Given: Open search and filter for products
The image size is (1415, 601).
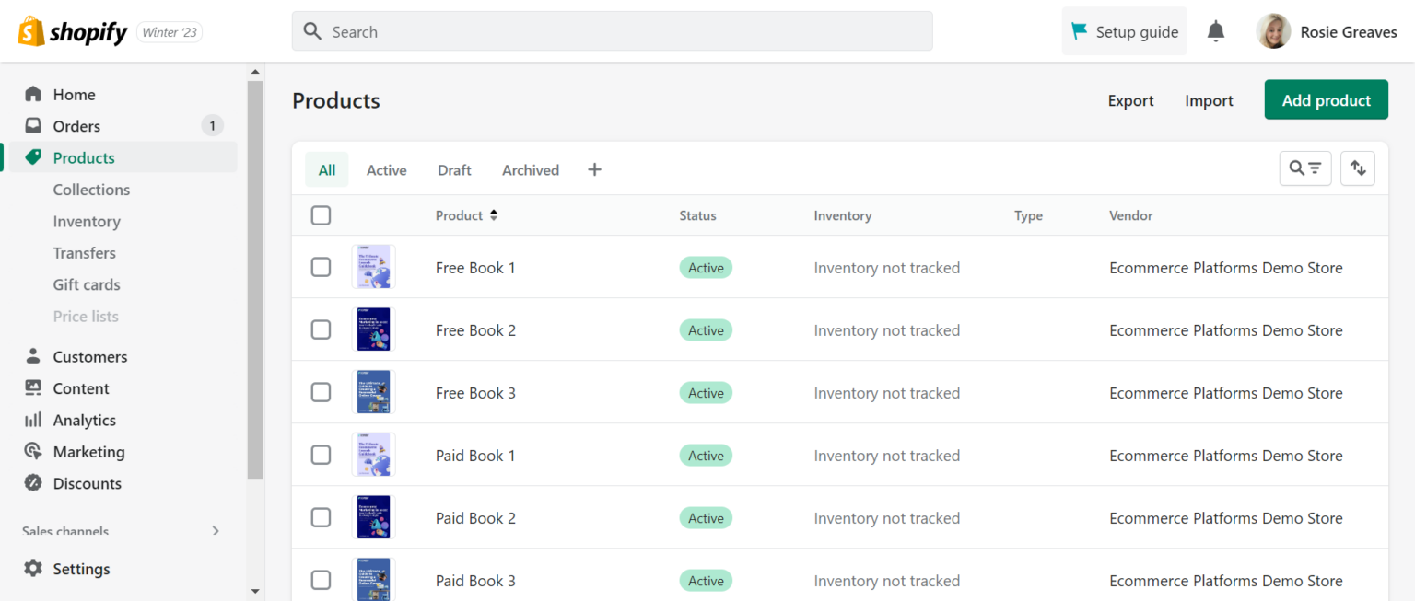Looking at the screenshot, I should click(1305, 168).
